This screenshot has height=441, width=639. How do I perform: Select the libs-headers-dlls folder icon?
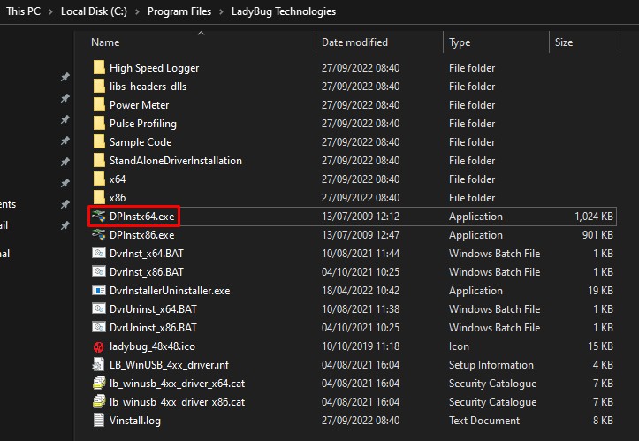[x=99, y=86]
